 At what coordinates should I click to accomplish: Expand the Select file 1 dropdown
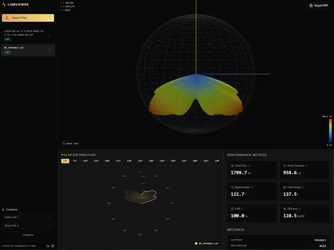tap(28, 217)
